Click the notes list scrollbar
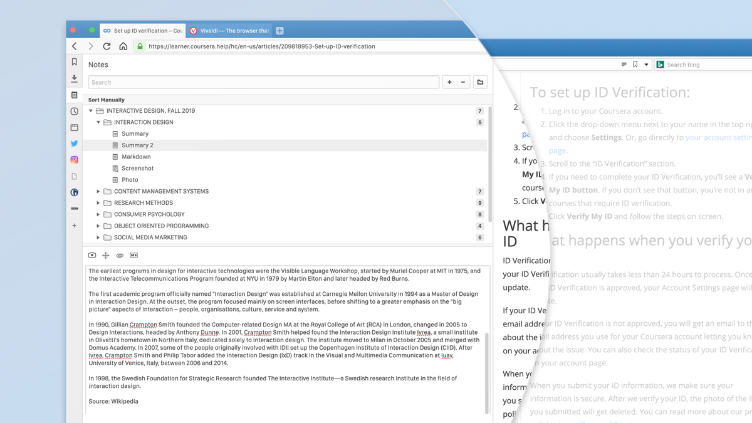Viewport: 752px width, 423px height. pos(490,163)
